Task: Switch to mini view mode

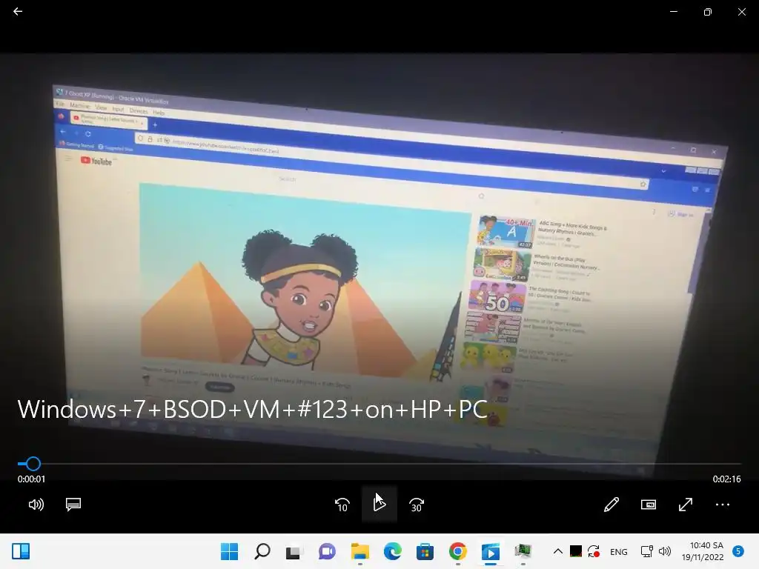Action: (x=649, y=505)
